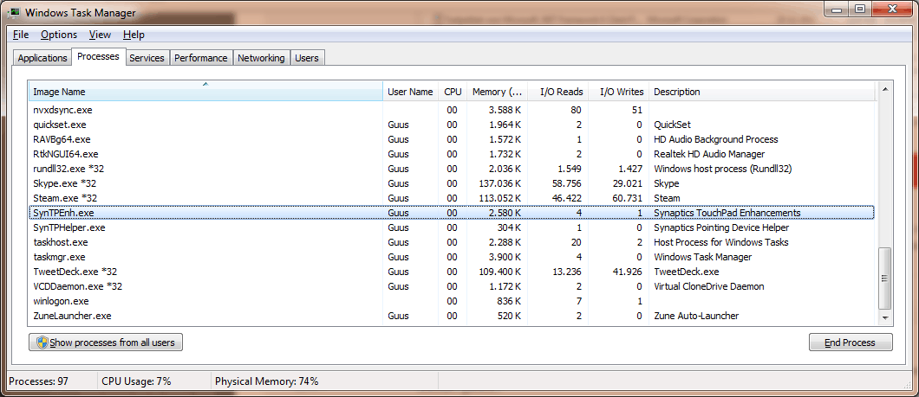
Task: Select the rundll32.exe *32 process
Action: point(452,169)
